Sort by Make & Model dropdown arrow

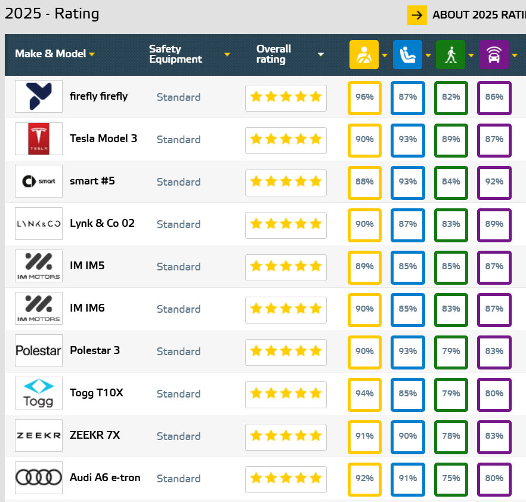pyautogui.click(x=92, y=54)
